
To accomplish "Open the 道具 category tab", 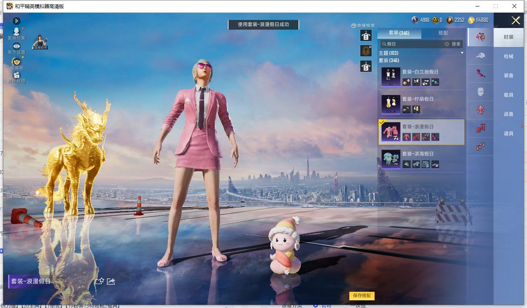I will tap(509, 134).
